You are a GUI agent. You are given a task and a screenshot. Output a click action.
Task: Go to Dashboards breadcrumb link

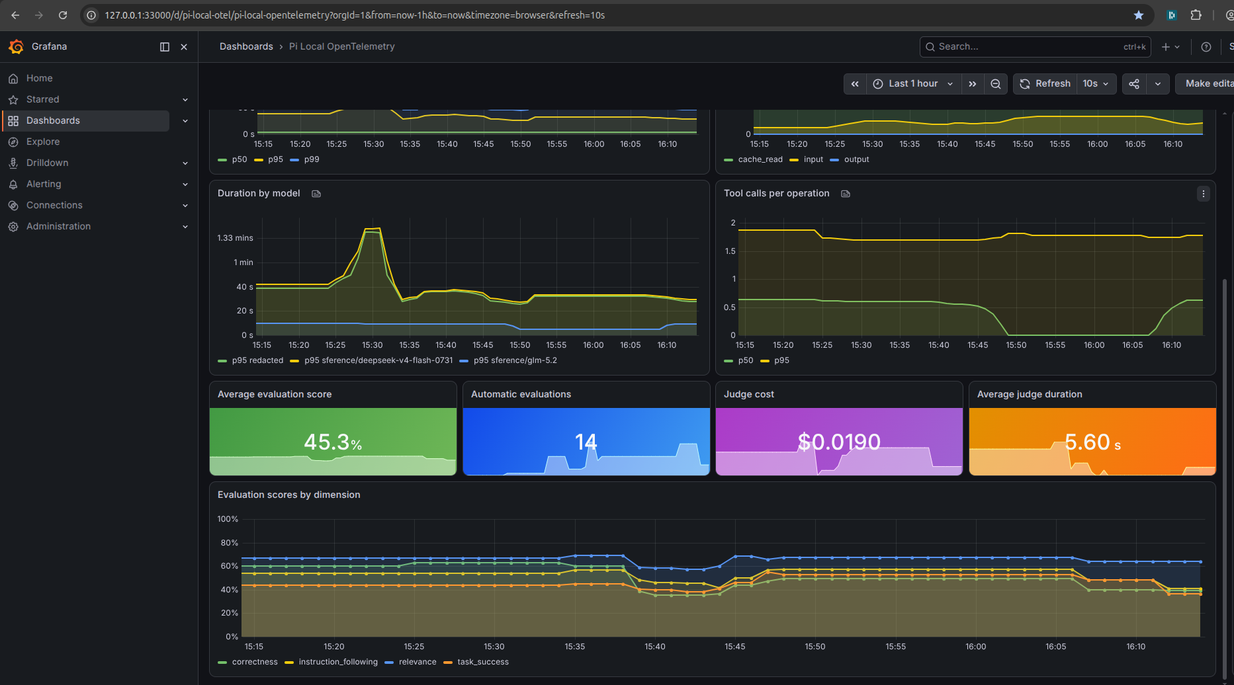(x=246, y=46)
